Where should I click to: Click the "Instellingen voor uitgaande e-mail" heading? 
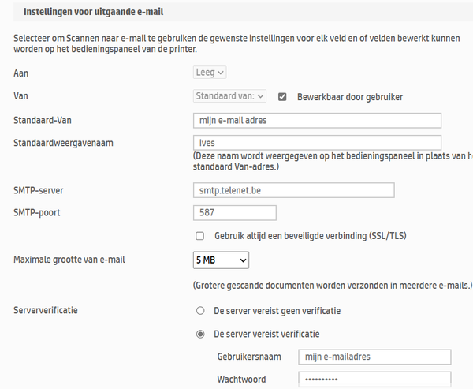[94, 13]
